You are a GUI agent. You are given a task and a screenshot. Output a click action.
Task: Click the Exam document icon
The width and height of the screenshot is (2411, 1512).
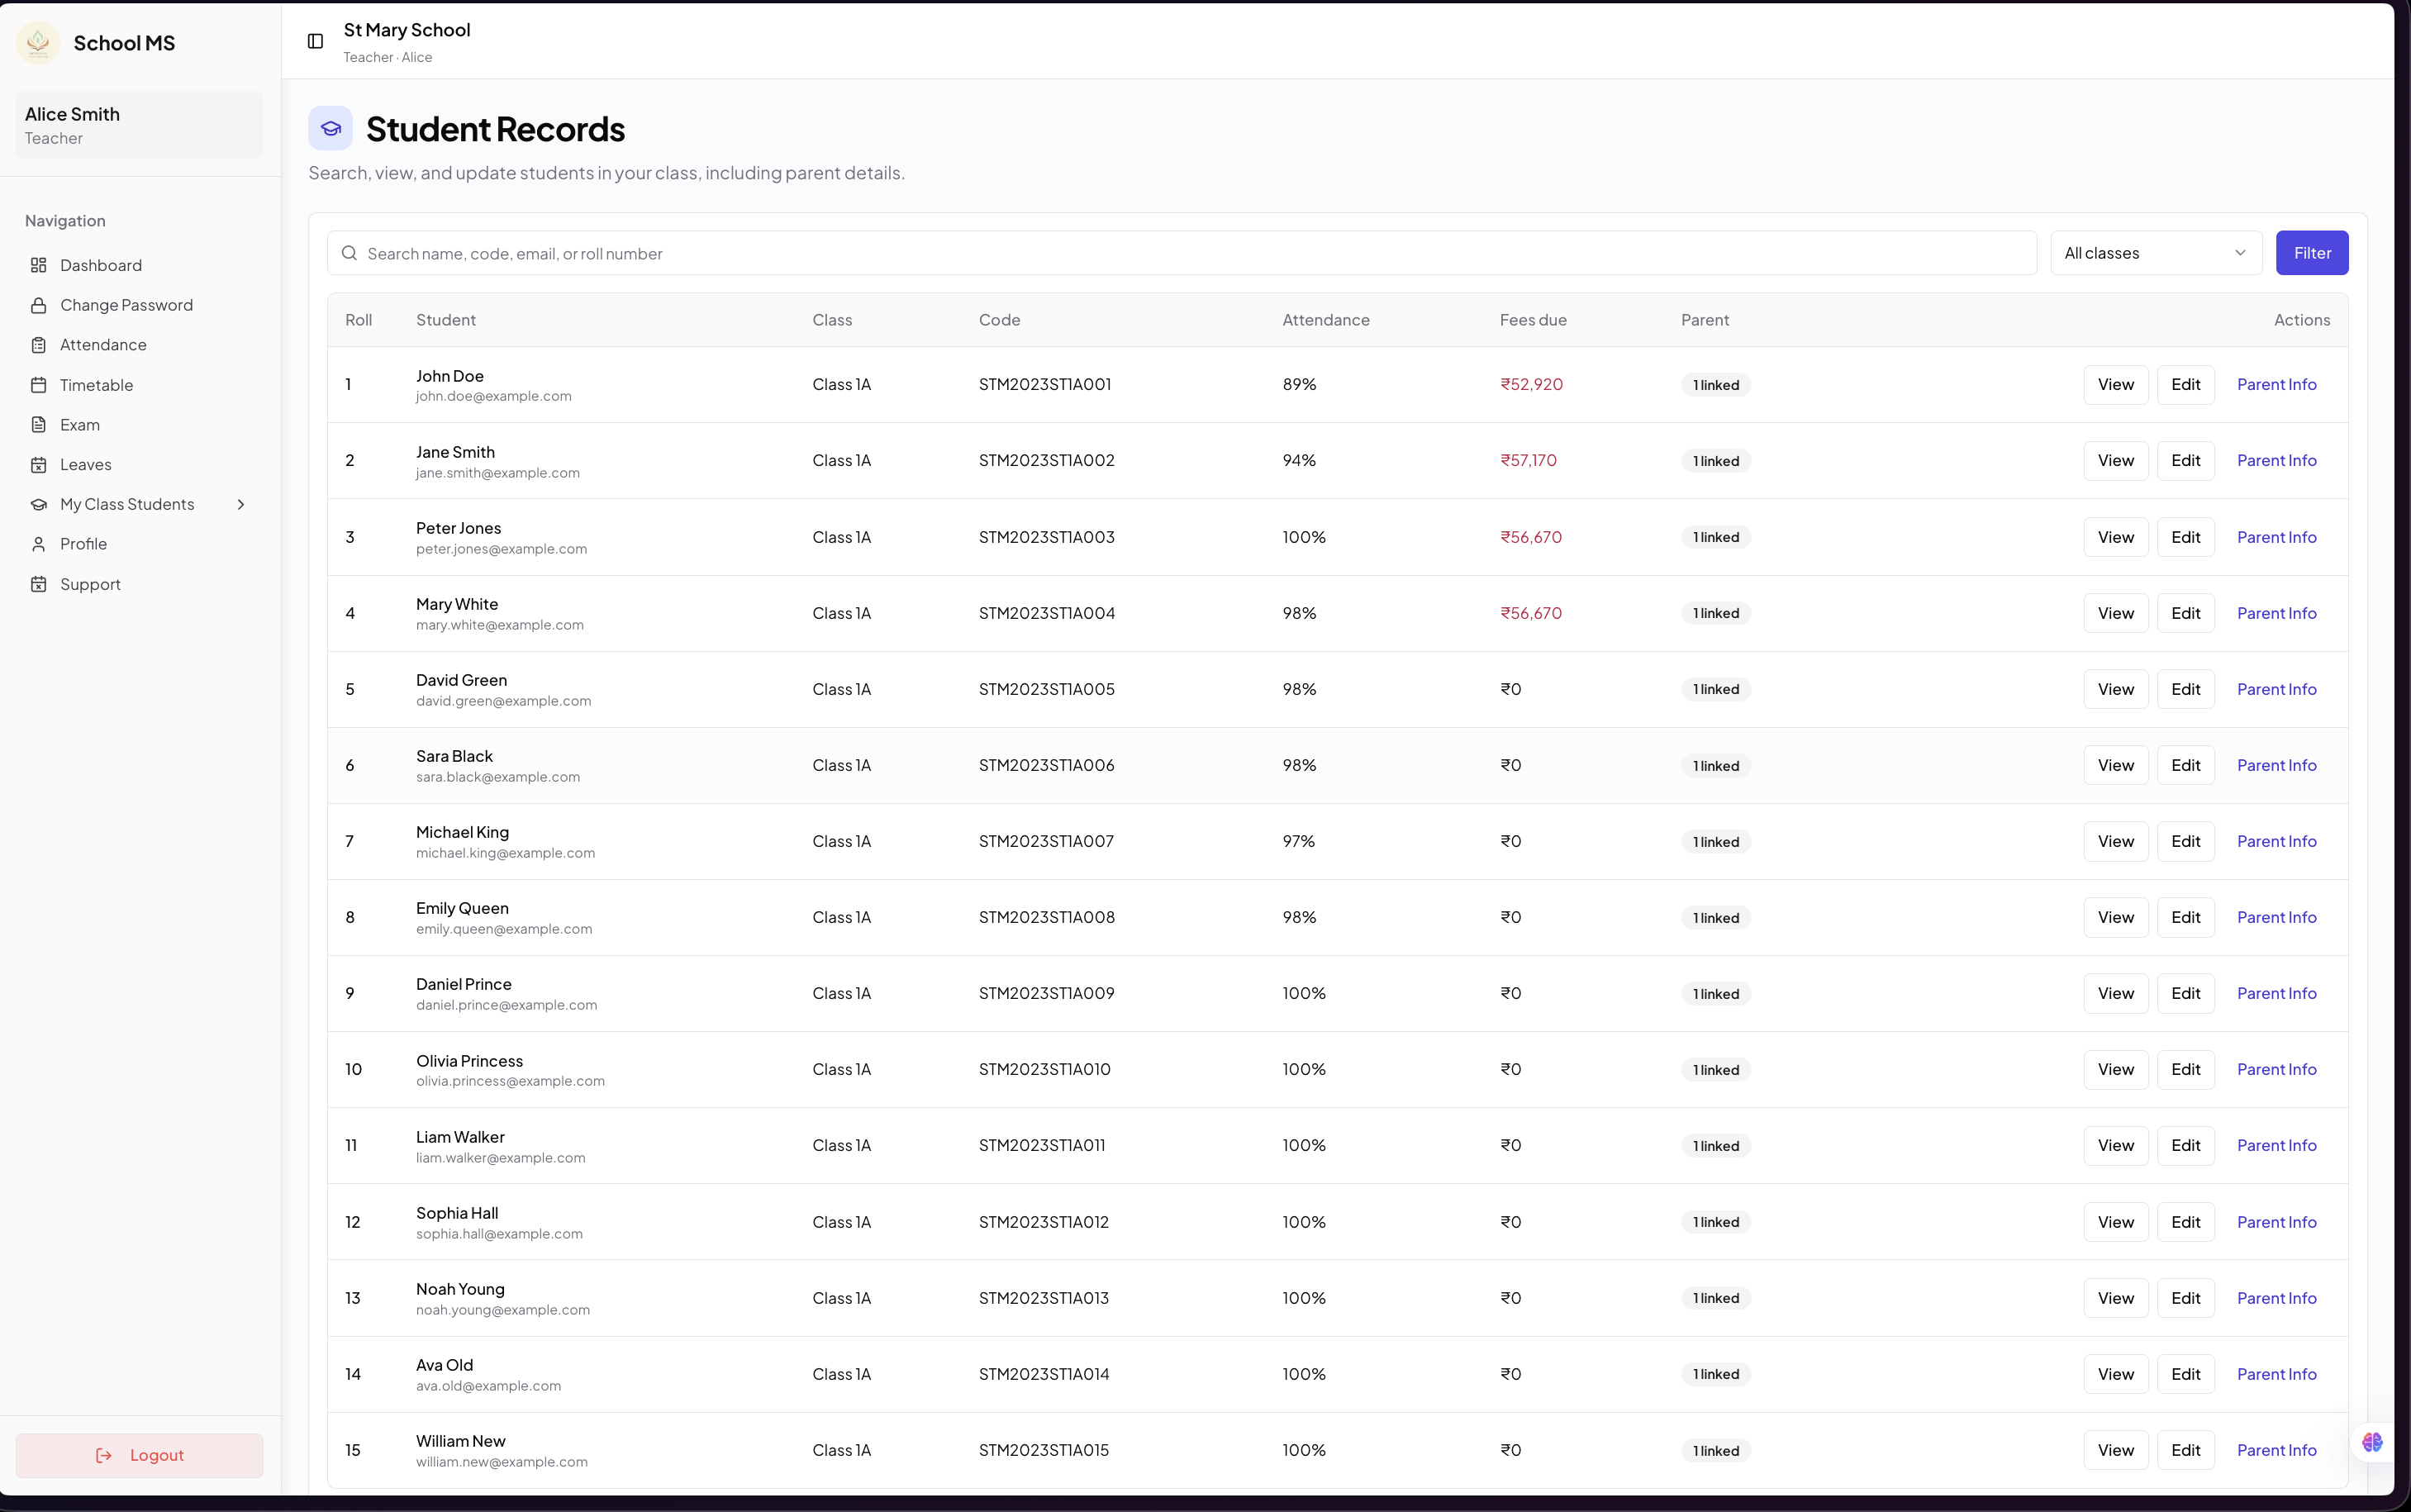(39, 425)
